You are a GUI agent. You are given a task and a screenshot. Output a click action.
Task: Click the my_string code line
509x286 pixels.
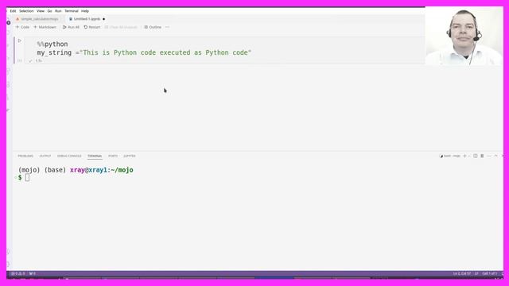coord(144,52)
